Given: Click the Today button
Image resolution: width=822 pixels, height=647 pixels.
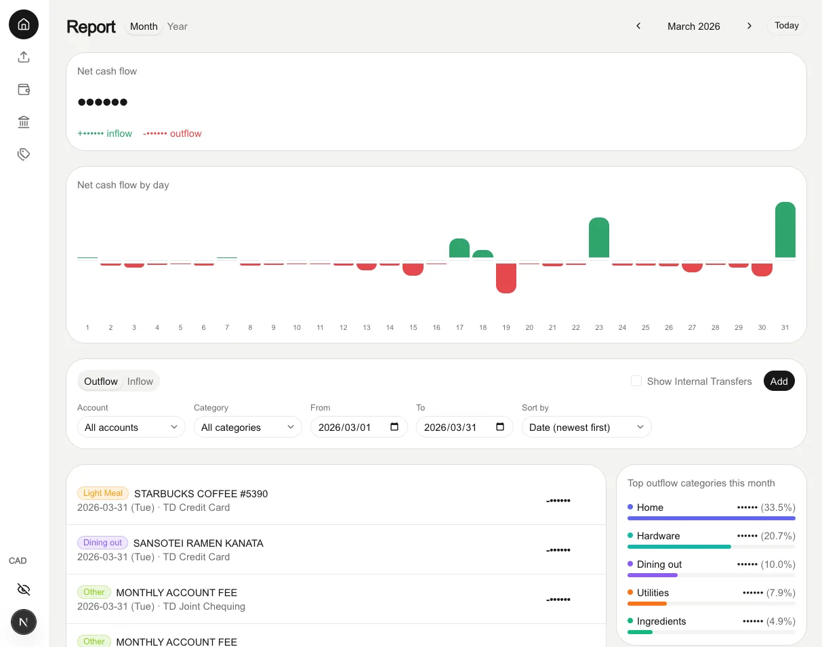Looking at the screenshot, I should (787, 26).
